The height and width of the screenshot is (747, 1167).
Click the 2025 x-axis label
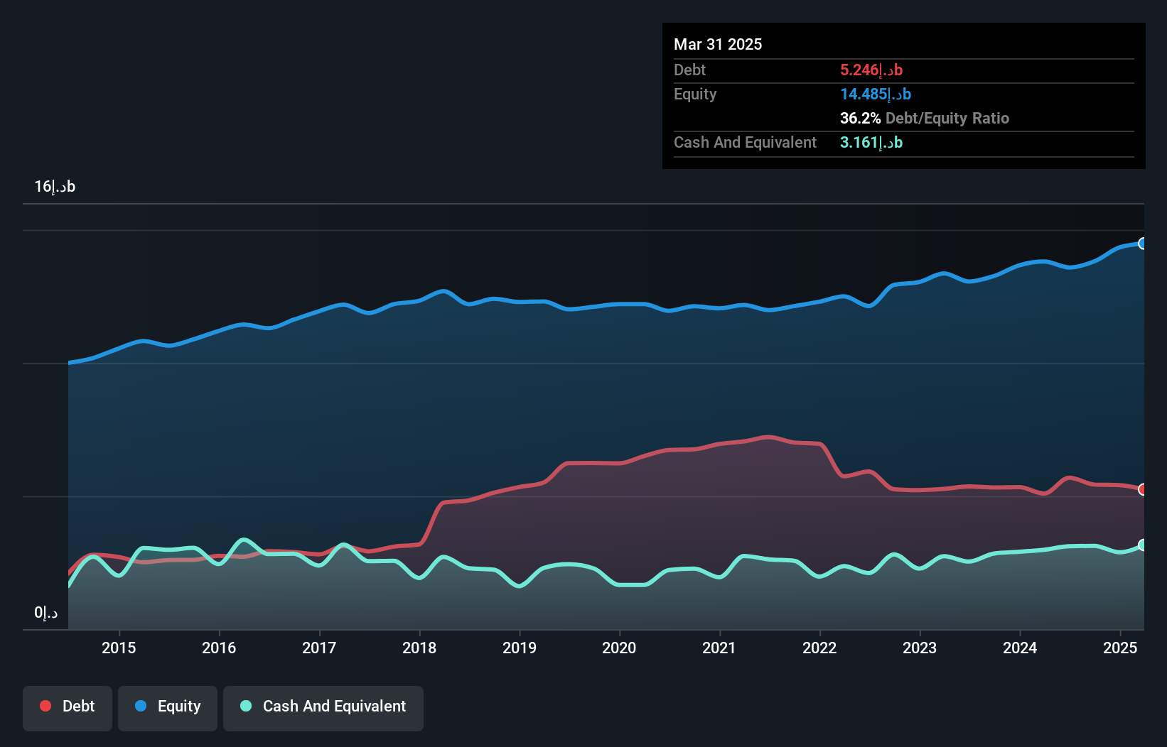1120,648
